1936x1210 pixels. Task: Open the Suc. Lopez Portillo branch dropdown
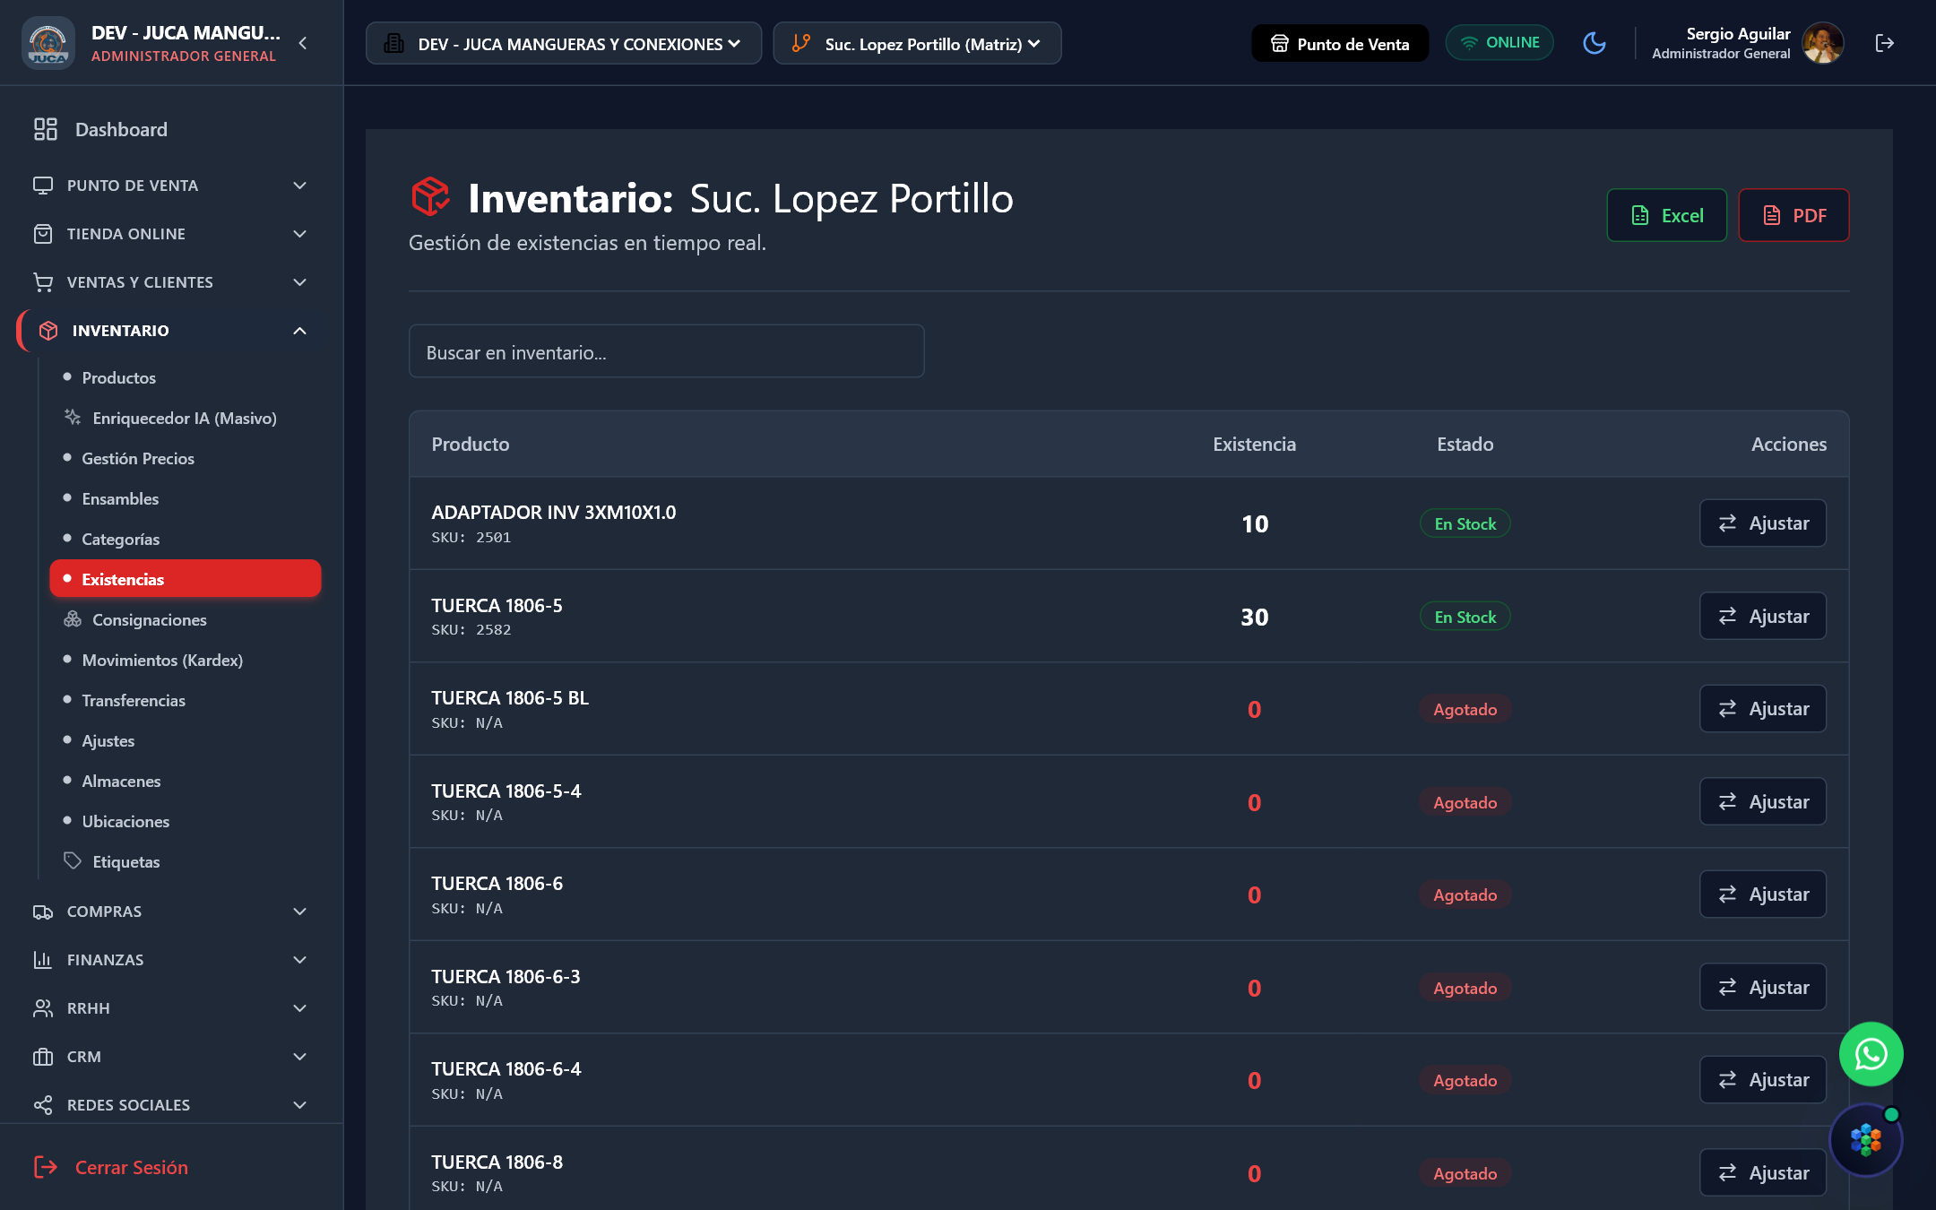tap(917, 43)
